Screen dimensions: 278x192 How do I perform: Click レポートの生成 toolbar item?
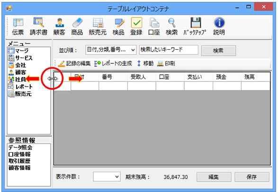pos(113,63)
